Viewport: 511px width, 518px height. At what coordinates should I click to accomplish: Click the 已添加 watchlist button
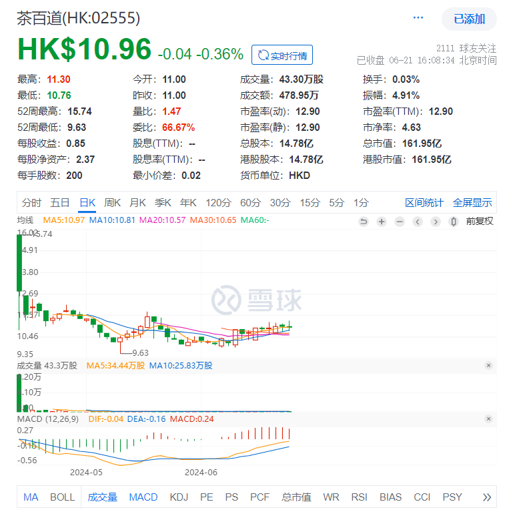469,19
